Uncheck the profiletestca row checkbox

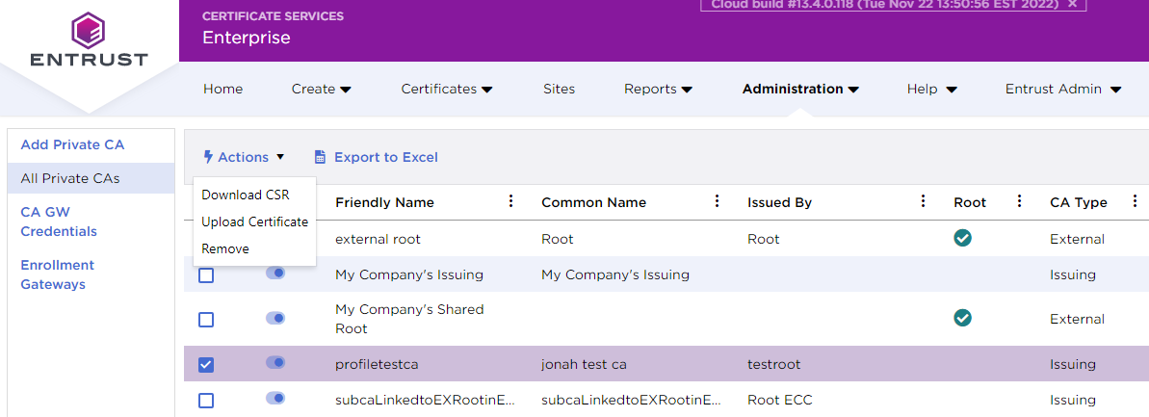click(206, 365)
